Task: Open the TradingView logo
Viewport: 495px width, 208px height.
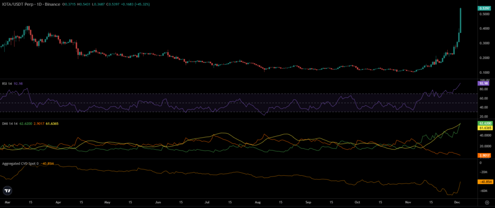Action: (x=8, y=190)
